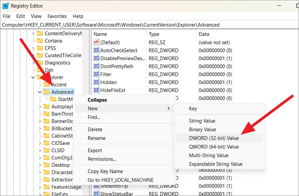
Task: Click the Registry Editor app icon in title bar
Action: [x=5, y=6]
